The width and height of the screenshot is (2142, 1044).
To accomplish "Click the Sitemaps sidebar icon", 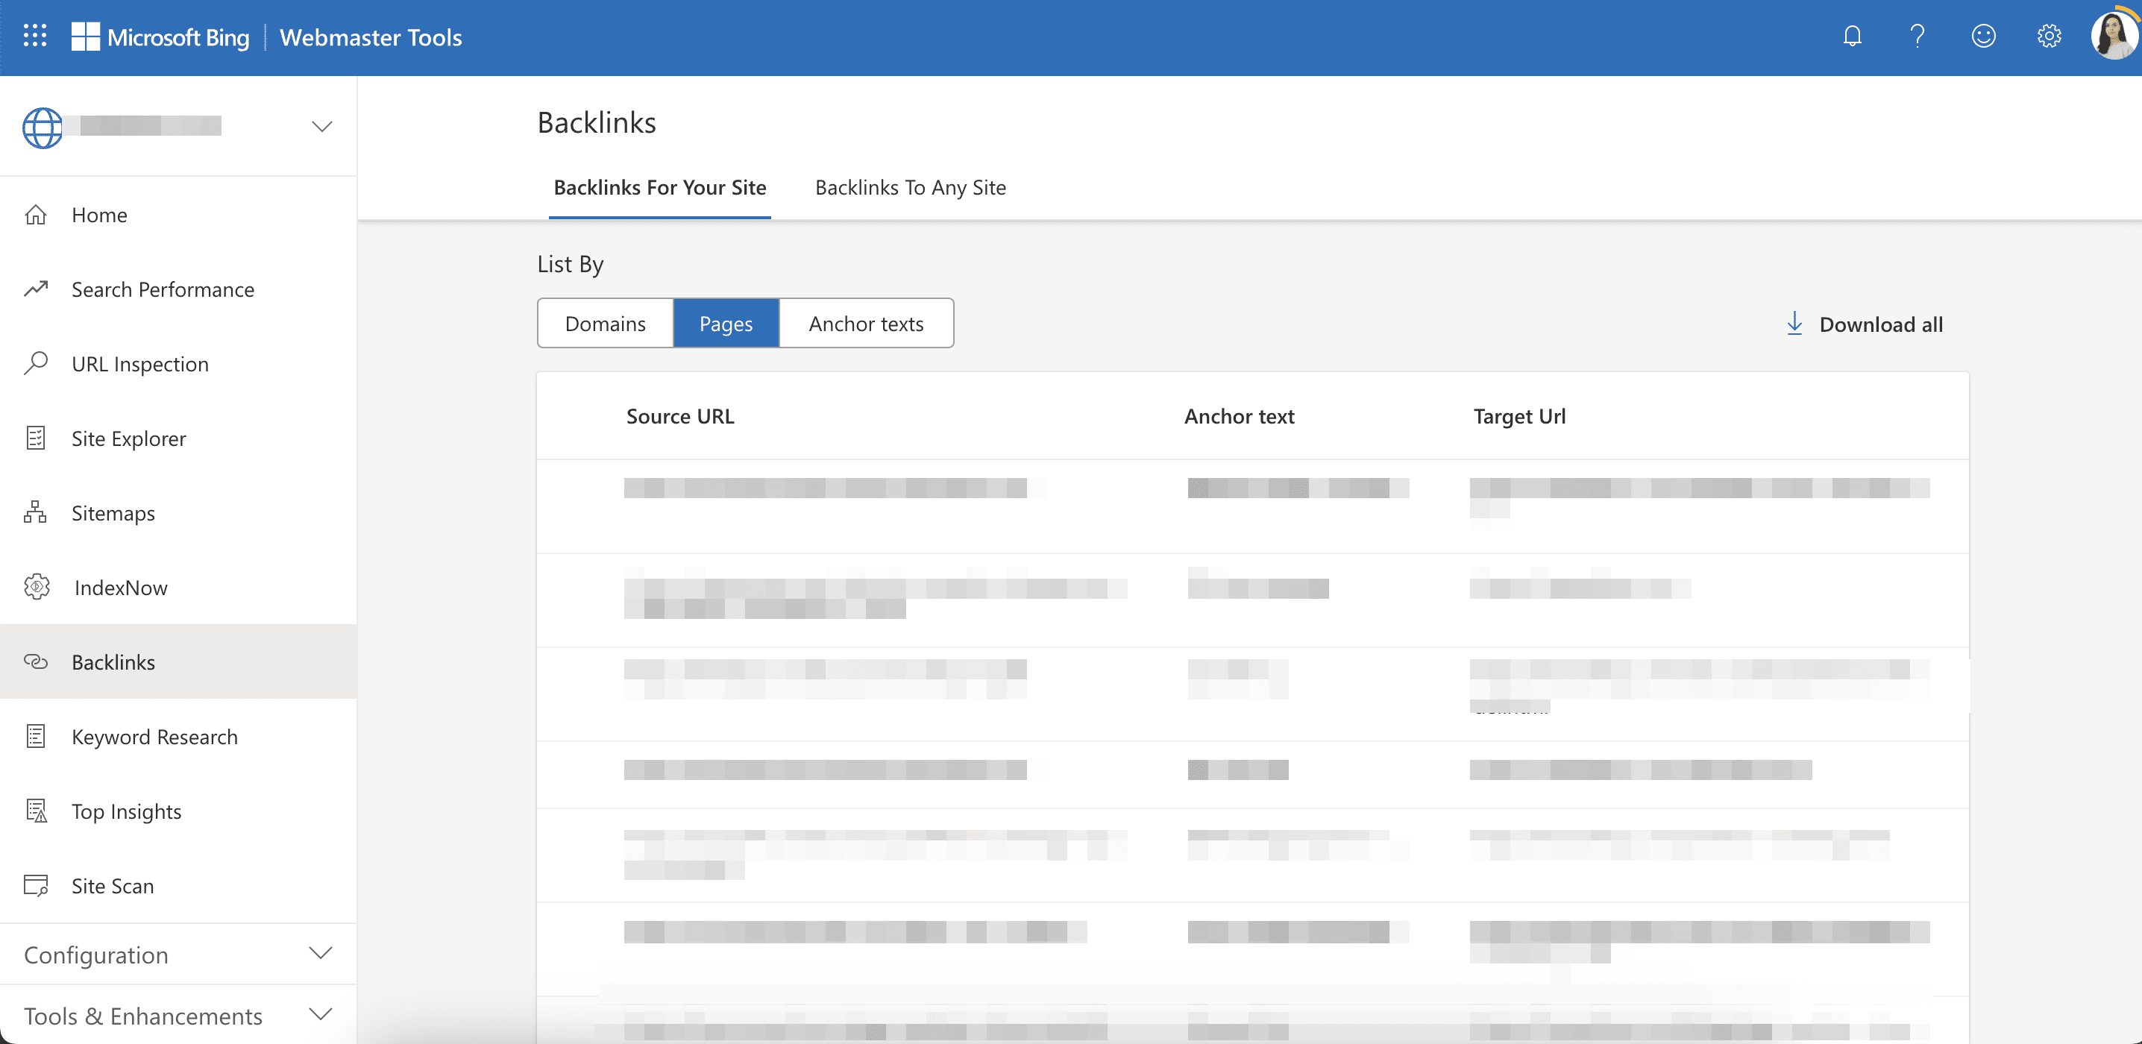I will coord(36,512).
